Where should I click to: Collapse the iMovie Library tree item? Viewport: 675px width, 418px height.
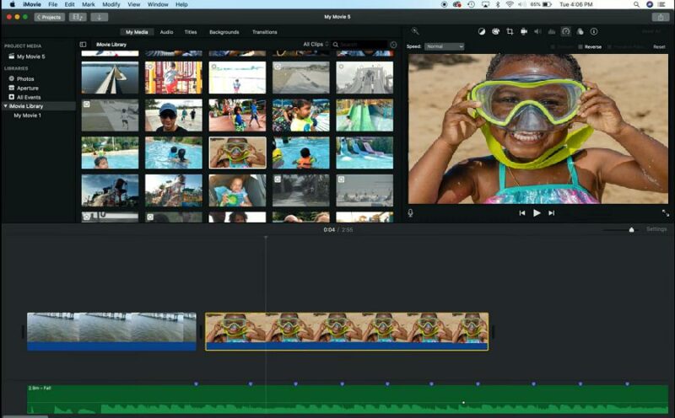tap(6, 106)
